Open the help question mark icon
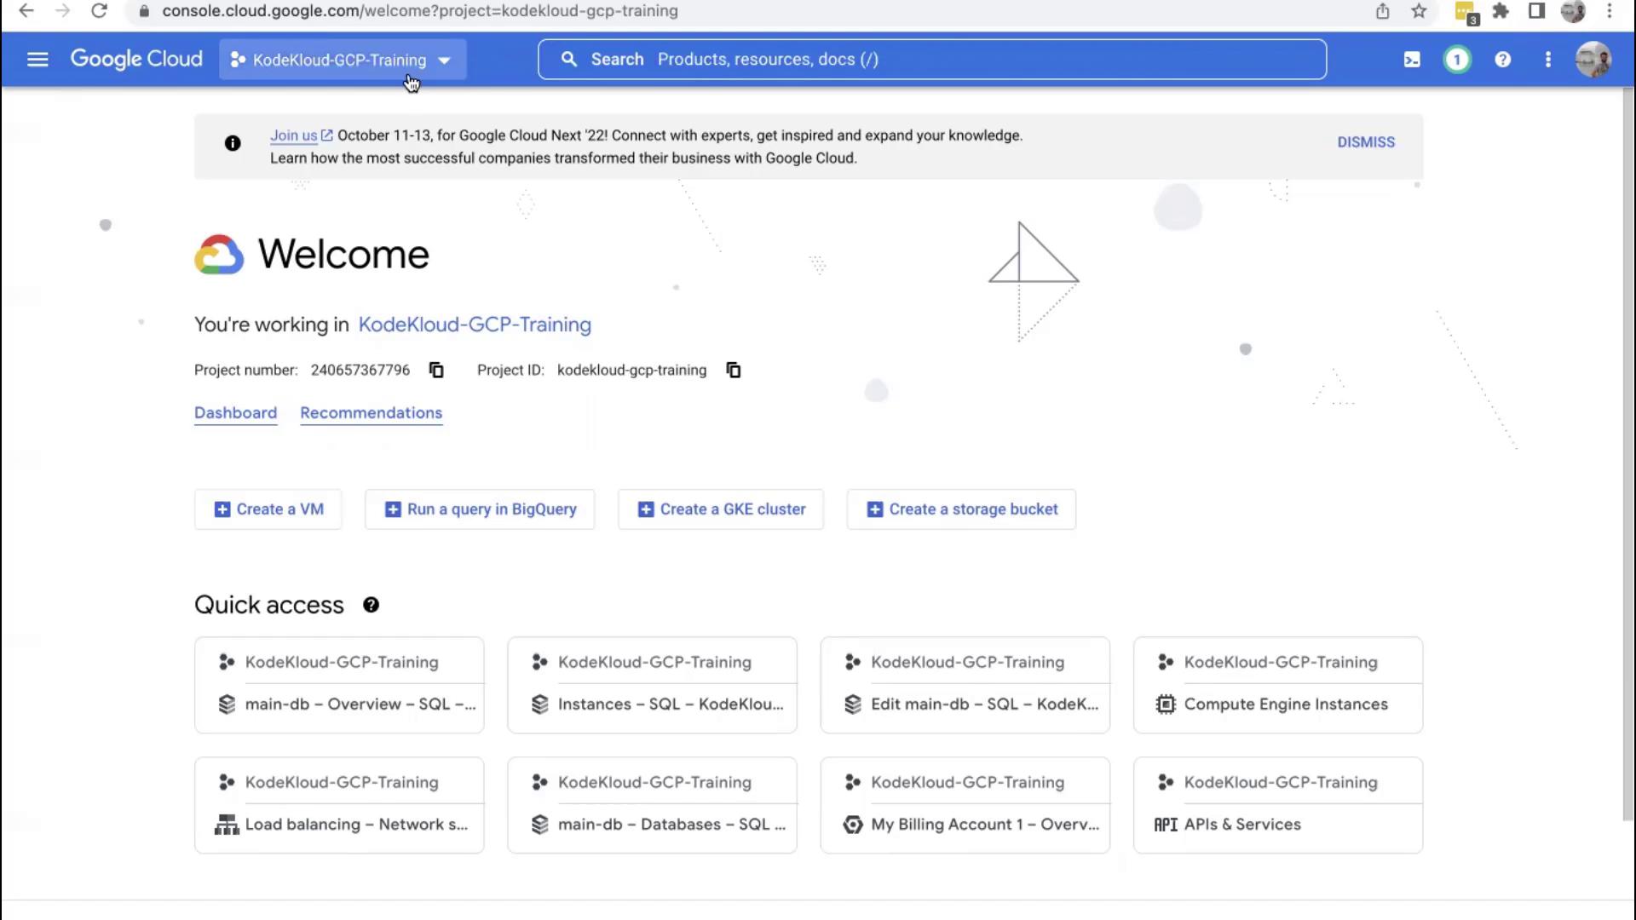The height and width of the screenshot is (920, 1636). [1502, 60]
